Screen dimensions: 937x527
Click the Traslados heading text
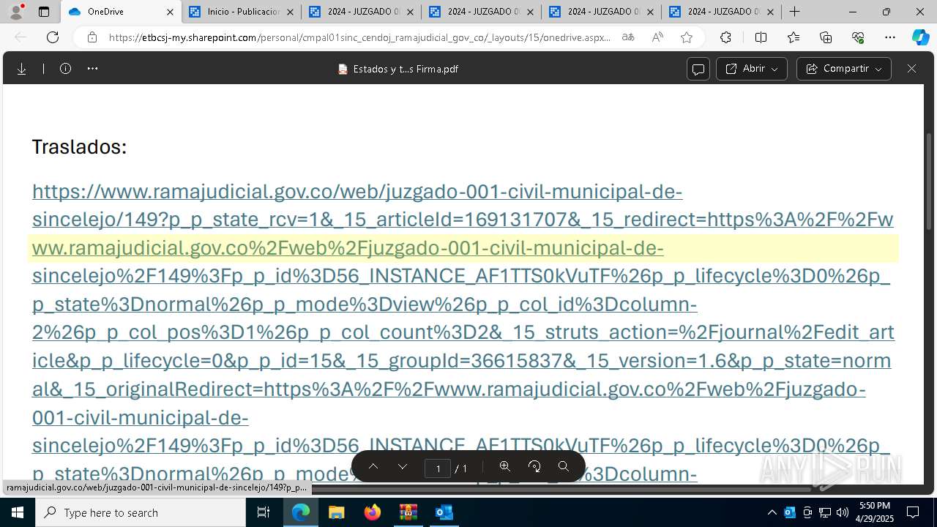pyautogui.click(x=79, y=146)
